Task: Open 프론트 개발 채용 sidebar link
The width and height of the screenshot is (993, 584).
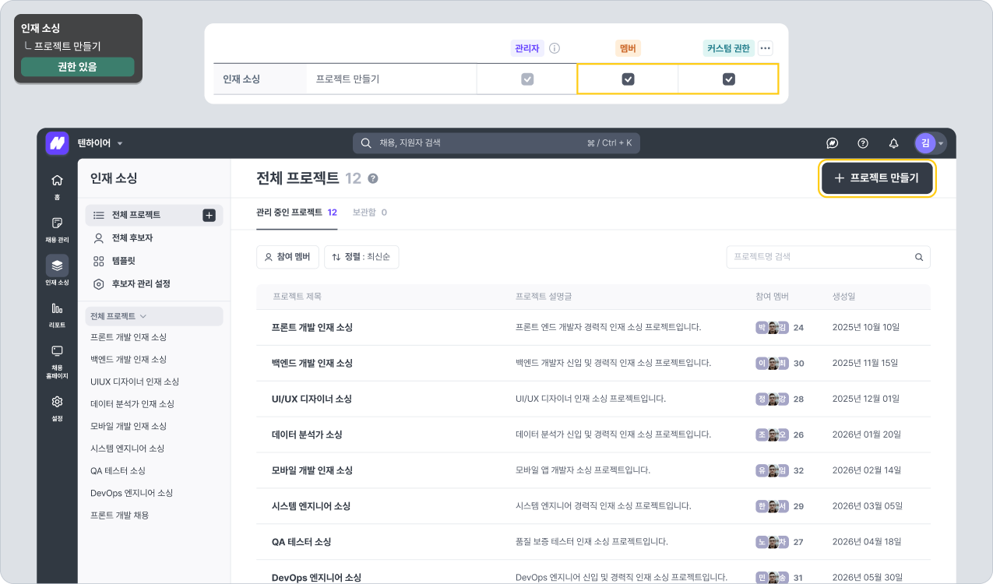Action: click(119, 515)
